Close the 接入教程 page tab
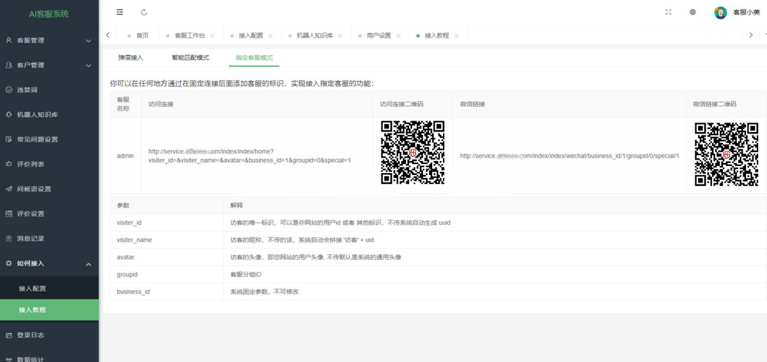 [x=456, y=36]
